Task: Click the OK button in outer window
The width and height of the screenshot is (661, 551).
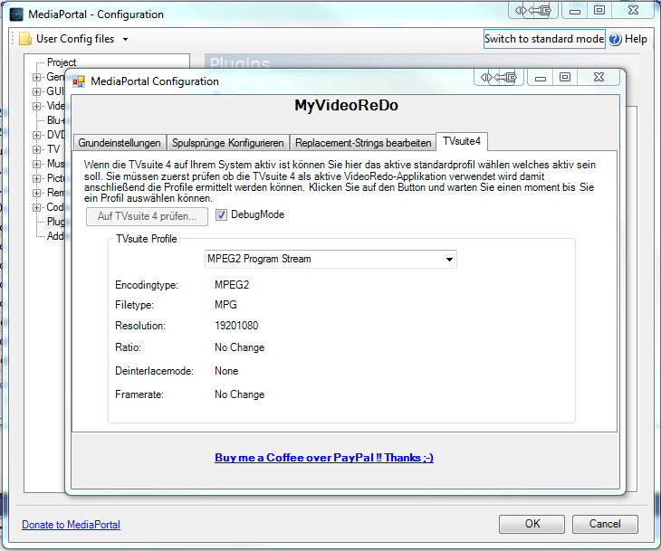Action: 532,524
